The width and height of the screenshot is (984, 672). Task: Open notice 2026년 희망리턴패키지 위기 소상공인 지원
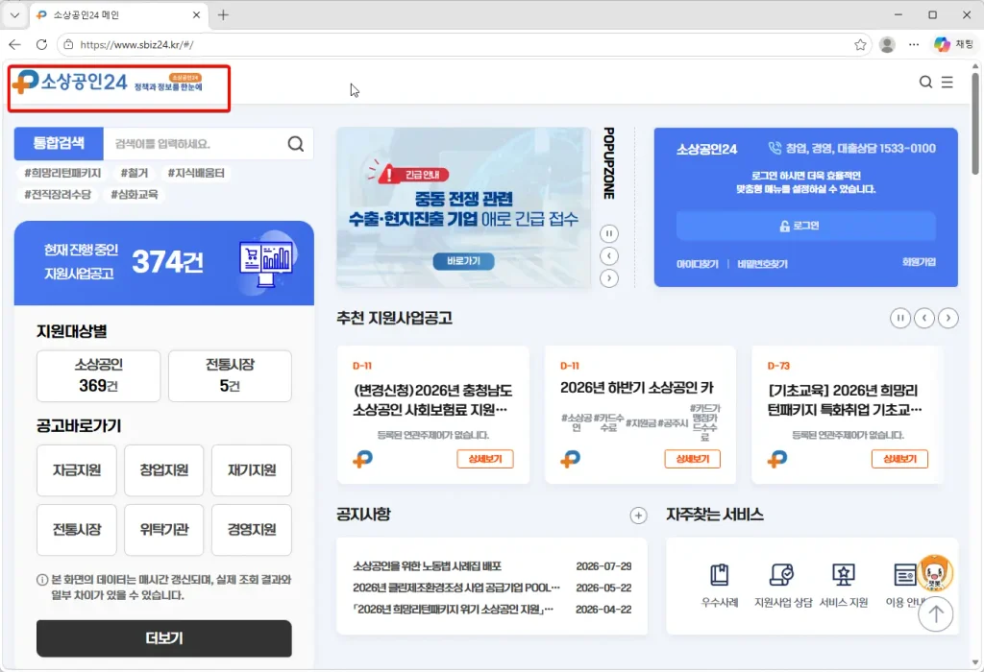[x=454, y=610]
